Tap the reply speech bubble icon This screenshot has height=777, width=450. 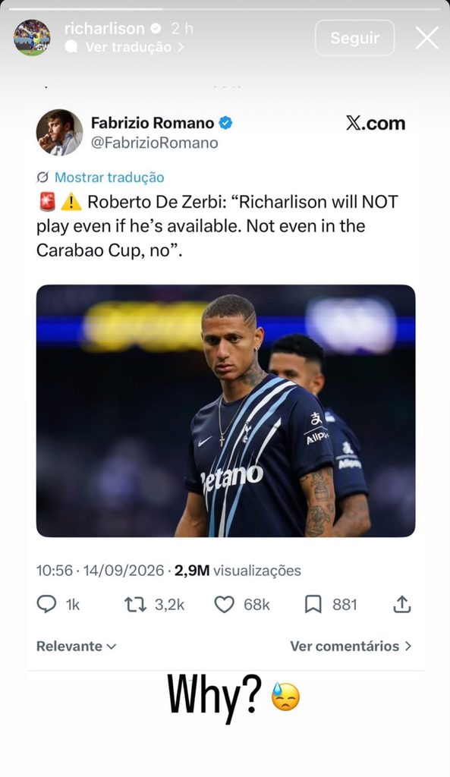[46, 604]
